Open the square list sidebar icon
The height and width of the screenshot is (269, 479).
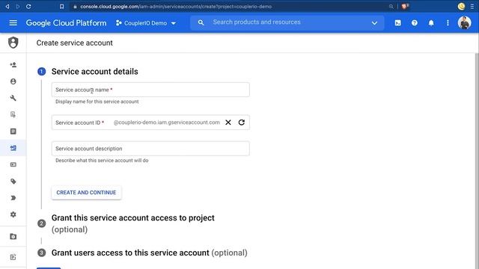13,132
